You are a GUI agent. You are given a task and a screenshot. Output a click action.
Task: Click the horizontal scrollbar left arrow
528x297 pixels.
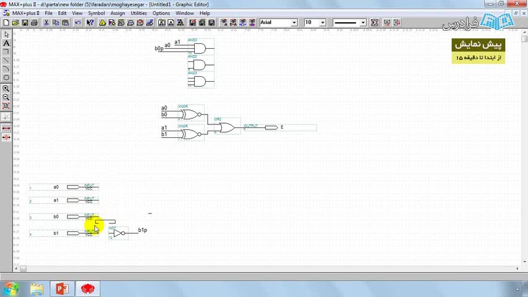point(16,269)
